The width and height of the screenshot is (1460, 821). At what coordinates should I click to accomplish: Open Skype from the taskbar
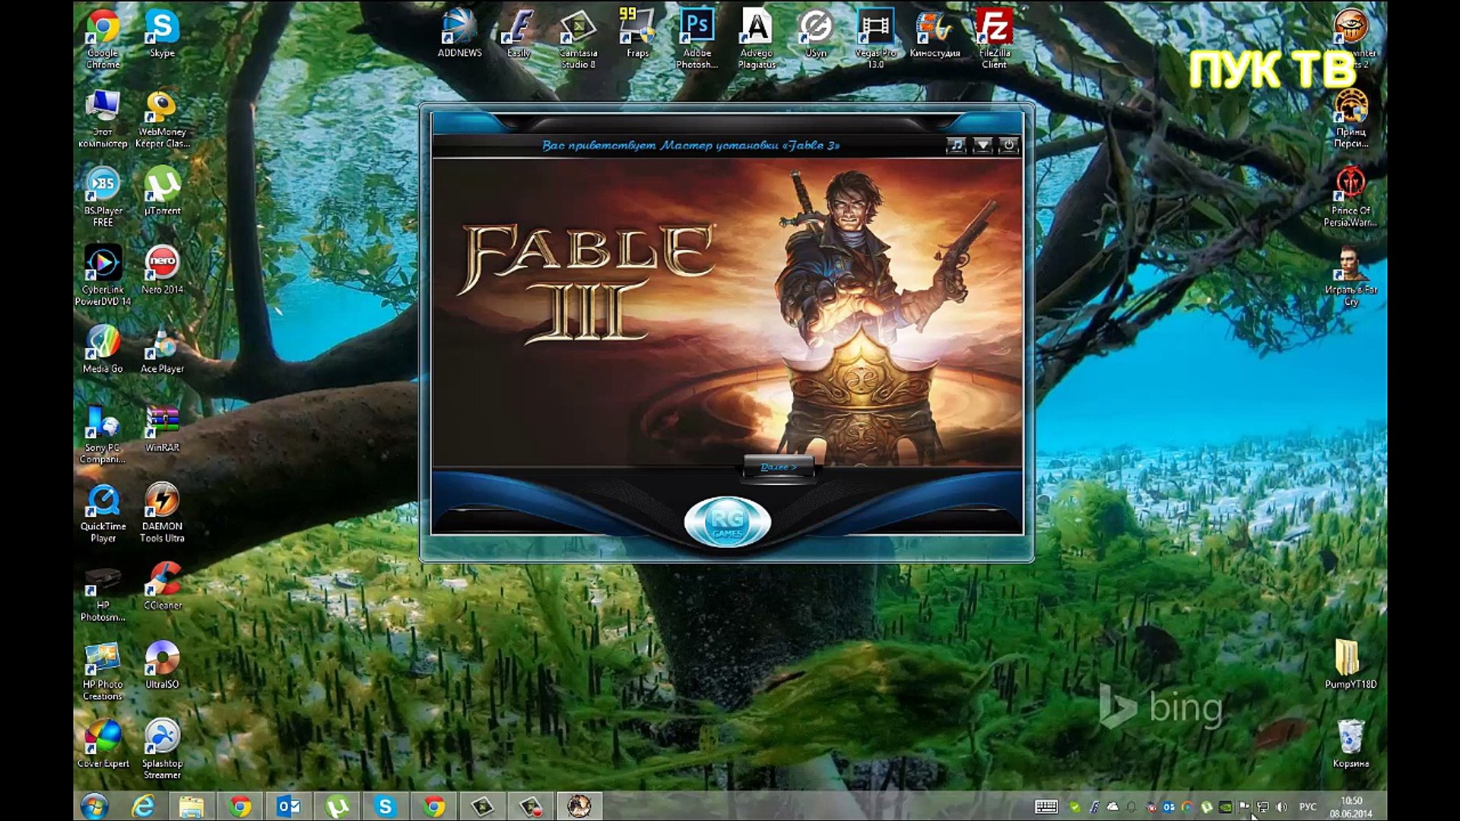tap(386, 806)
